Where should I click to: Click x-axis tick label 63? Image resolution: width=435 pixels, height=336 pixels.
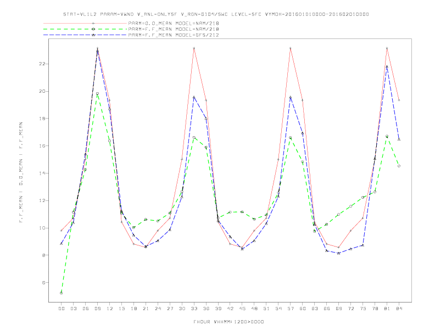point(315,309)
